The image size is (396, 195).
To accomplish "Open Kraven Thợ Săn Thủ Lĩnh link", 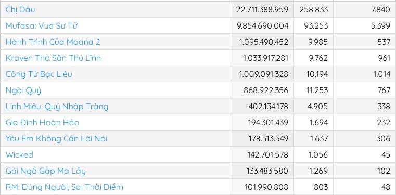I will pyautogui.click(x=53, y=58).
